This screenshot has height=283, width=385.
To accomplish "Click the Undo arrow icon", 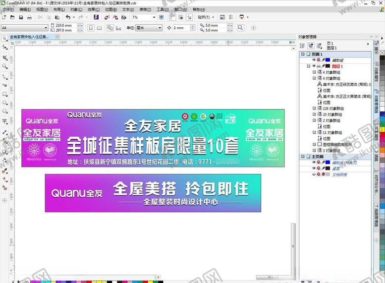I will 68,17.
